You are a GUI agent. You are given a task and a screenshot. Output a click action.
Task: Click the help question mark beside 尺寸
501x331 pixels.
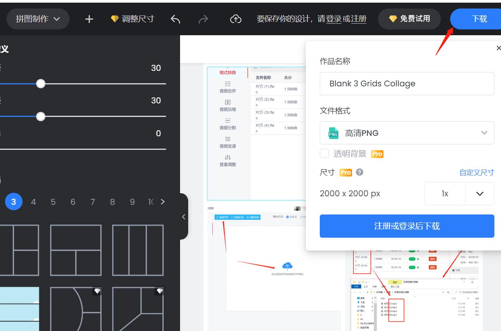pyautogui.click(x=359, y=172)
